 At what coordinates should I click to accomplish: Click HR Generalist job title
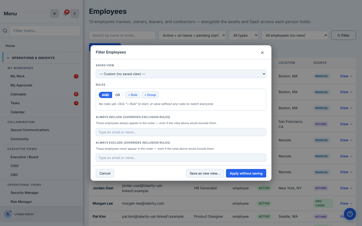205,188
